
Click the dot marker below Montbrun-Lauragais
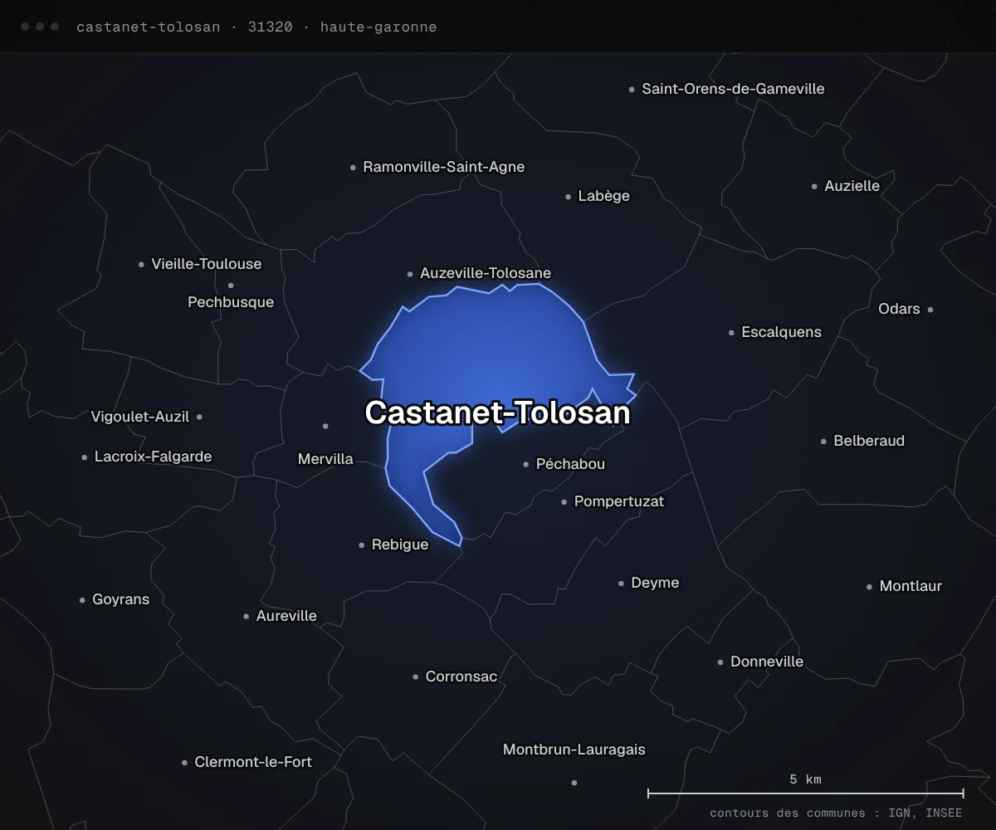[x=574, y=782]
